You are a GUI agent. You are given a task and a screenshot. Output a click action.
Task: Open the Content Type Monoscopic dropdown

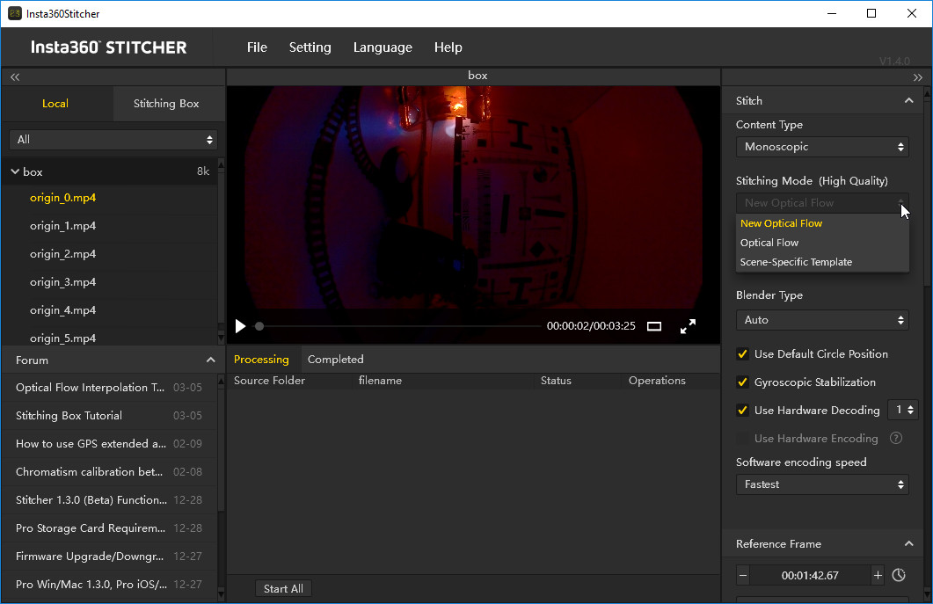[x=821, y=147]
